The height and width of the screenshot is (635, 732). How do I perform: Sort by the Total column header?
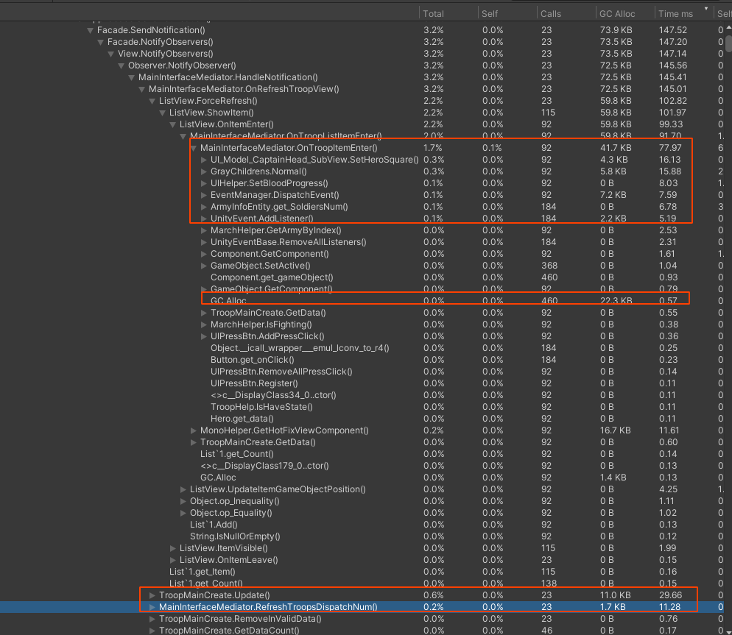pos(434,13)
